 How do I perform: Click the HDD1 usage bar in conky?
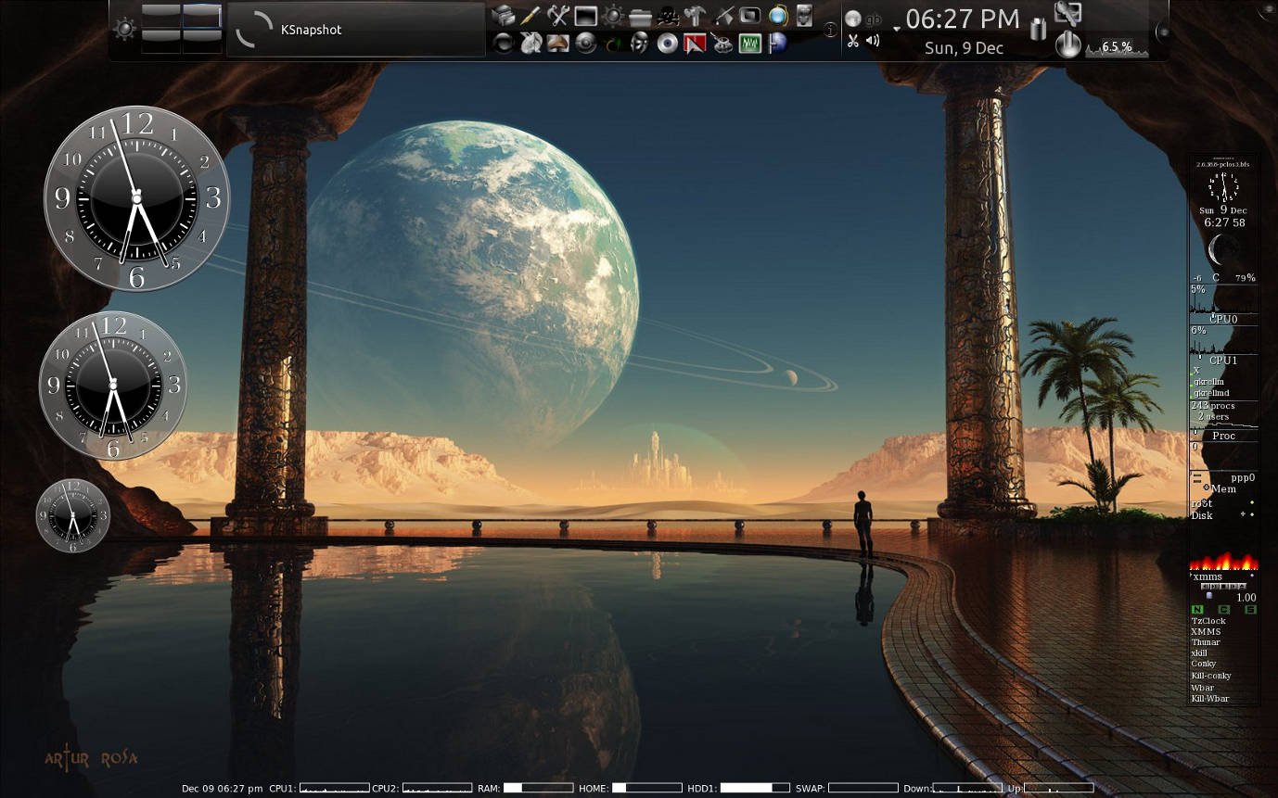click(x=755, y=789)
